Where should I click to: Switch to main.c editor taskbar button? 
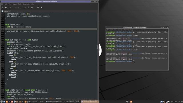coord(90,102)
